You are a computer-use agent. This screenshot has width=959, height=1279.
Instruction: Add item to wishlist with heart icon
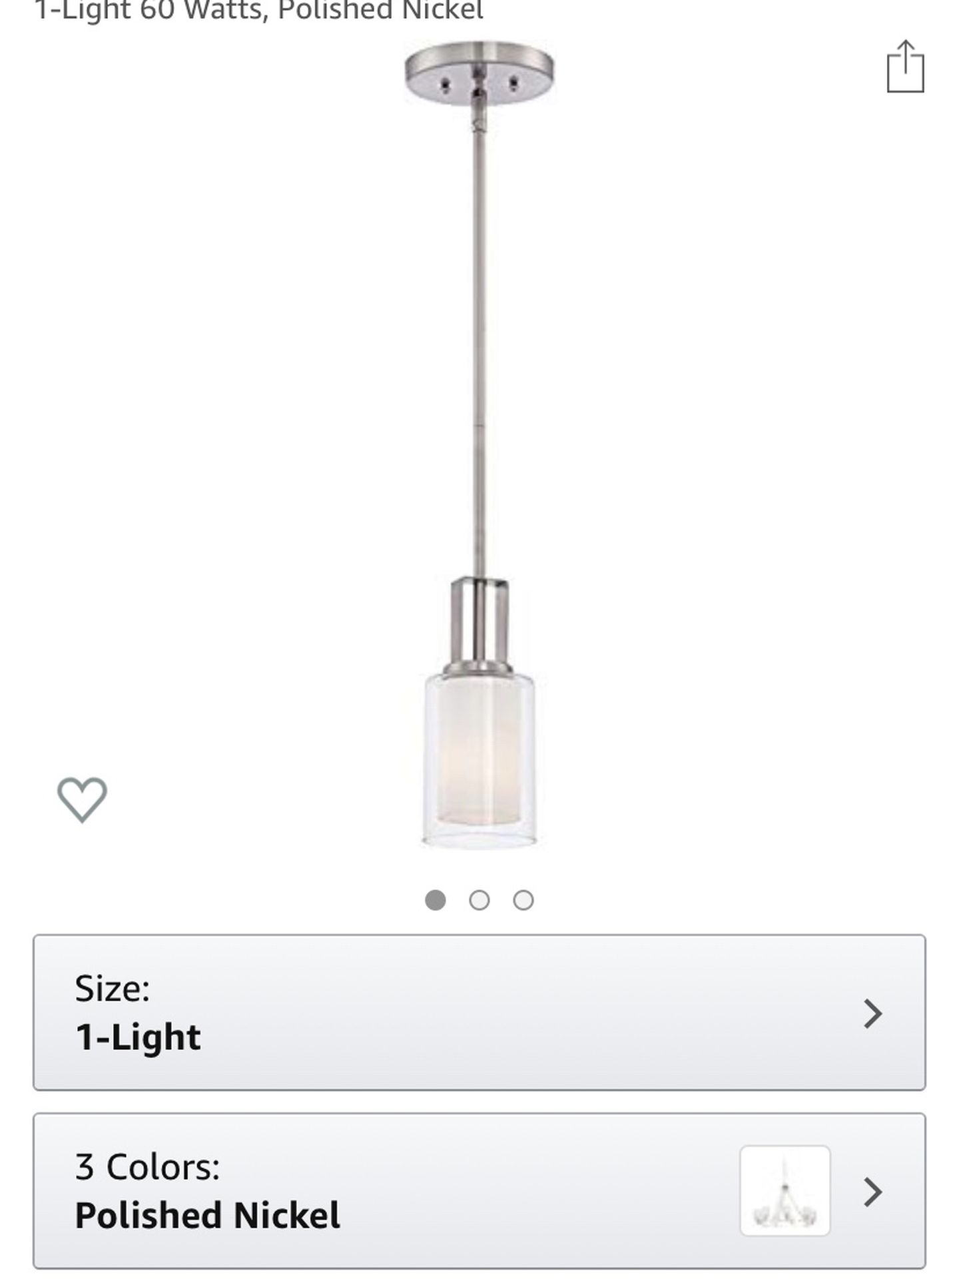click(x=82, y=799)
